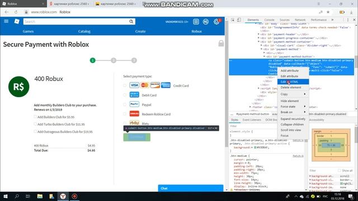Image resolution: width=358 pixels, height=201 pixels.
Task: Open Games in Roblox navigation
Action: 28,31
